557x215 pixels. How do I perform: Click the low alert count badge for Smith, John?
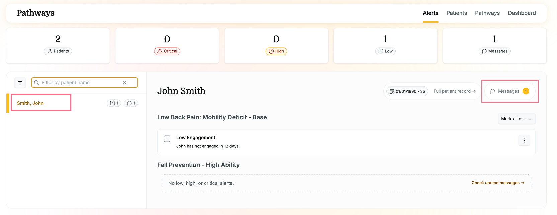coord(114,103)
